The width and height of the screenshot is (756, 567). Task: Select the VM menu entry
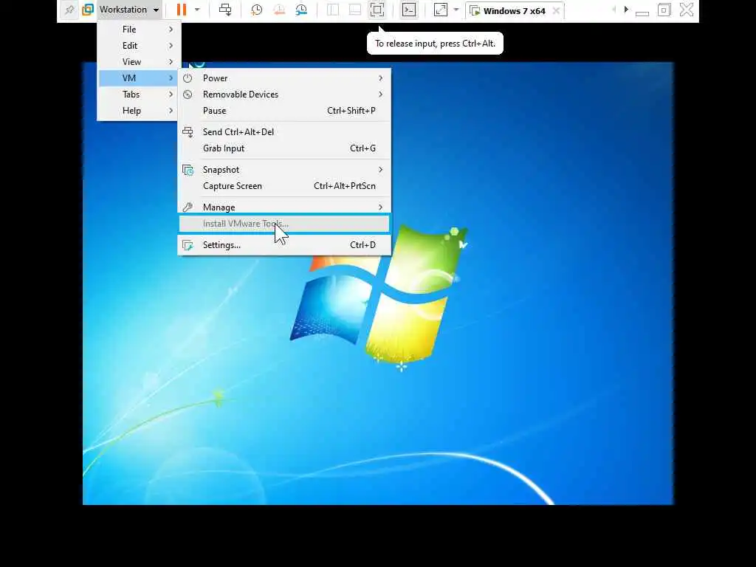pyautogui.click(x=139, y=78)
